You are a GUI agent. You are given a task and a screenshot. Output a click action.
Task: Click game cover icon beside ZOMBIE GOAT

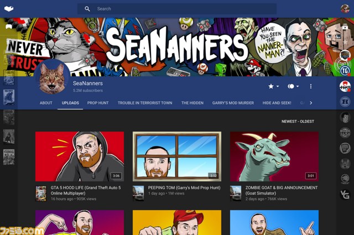236,194
